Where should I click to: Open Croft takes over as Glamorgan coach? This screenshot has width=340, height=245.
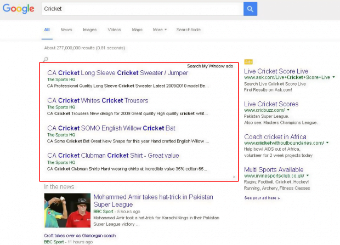pos(80,236)
